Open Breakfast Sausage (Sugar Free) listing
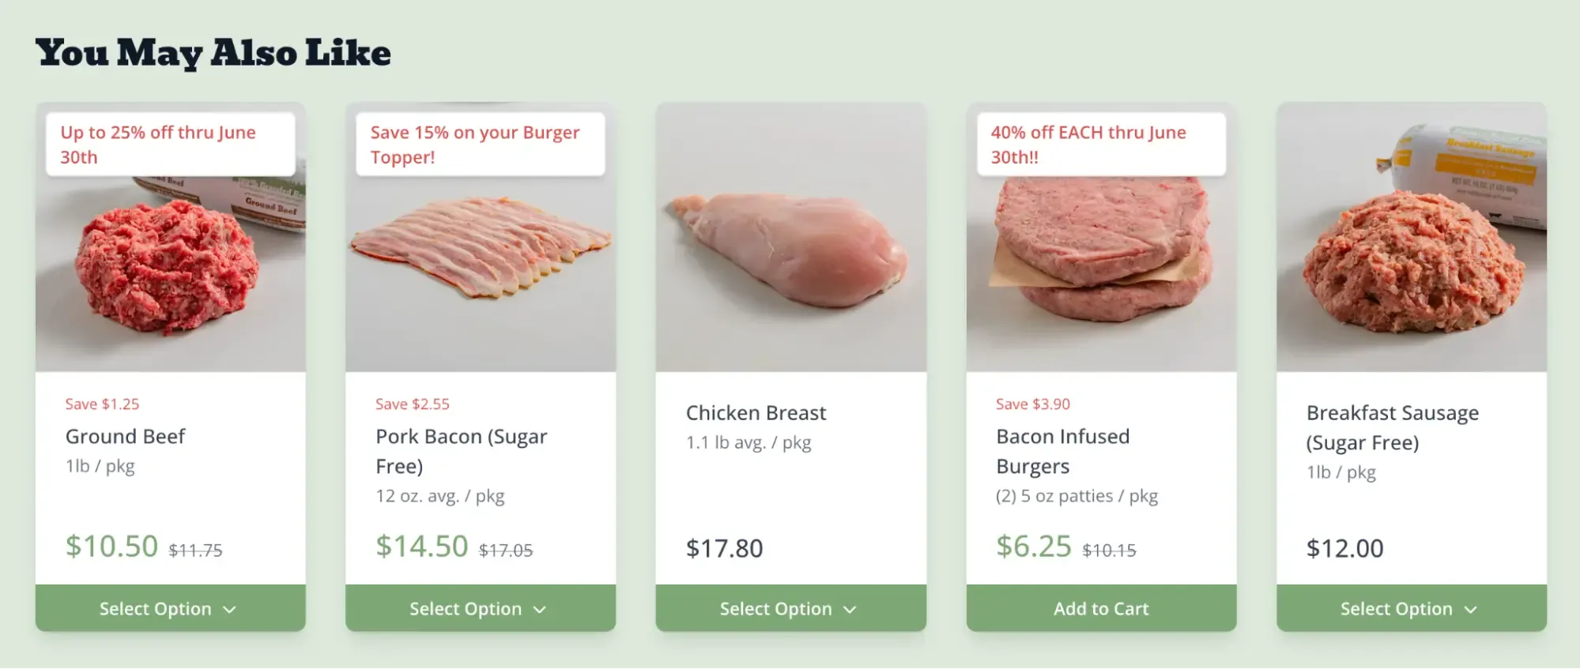This screenshot has height=669, width=1580. coord(1392,427)
